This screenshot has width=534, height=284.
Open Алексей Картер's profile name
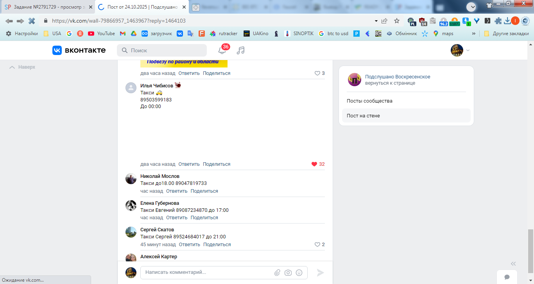pos(159,257)
